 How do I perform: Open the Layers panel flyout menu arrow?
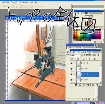pos(100,52)
